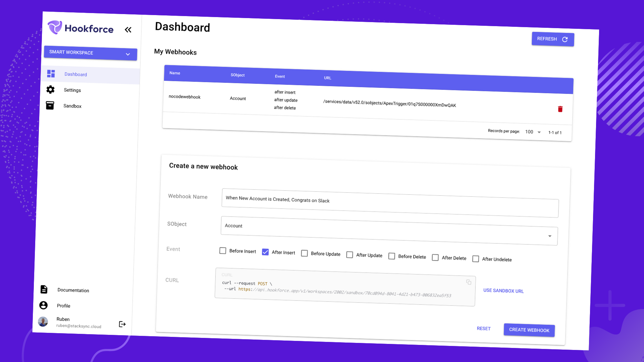Screen dimensions: 644x362
Task: Open the Smart Workspace dropdown
Action: tap(90, 53)
